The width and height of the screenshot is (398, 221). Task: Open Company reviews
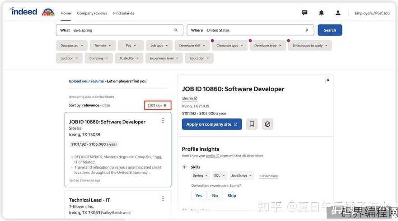(92, 13)
